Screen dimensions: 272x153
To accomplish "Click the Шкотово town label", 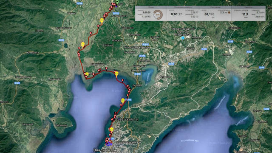I will click(x=244, y=66).
